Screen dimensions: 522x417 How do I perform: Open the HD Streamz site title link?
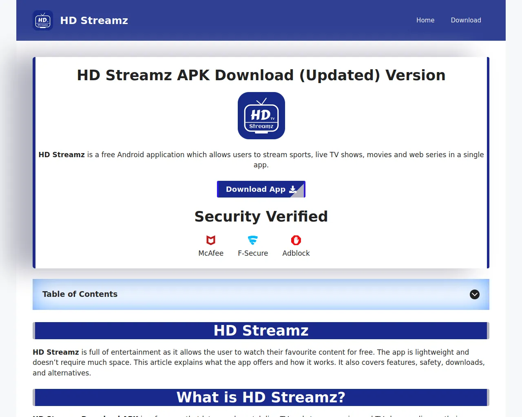point(94,20)
